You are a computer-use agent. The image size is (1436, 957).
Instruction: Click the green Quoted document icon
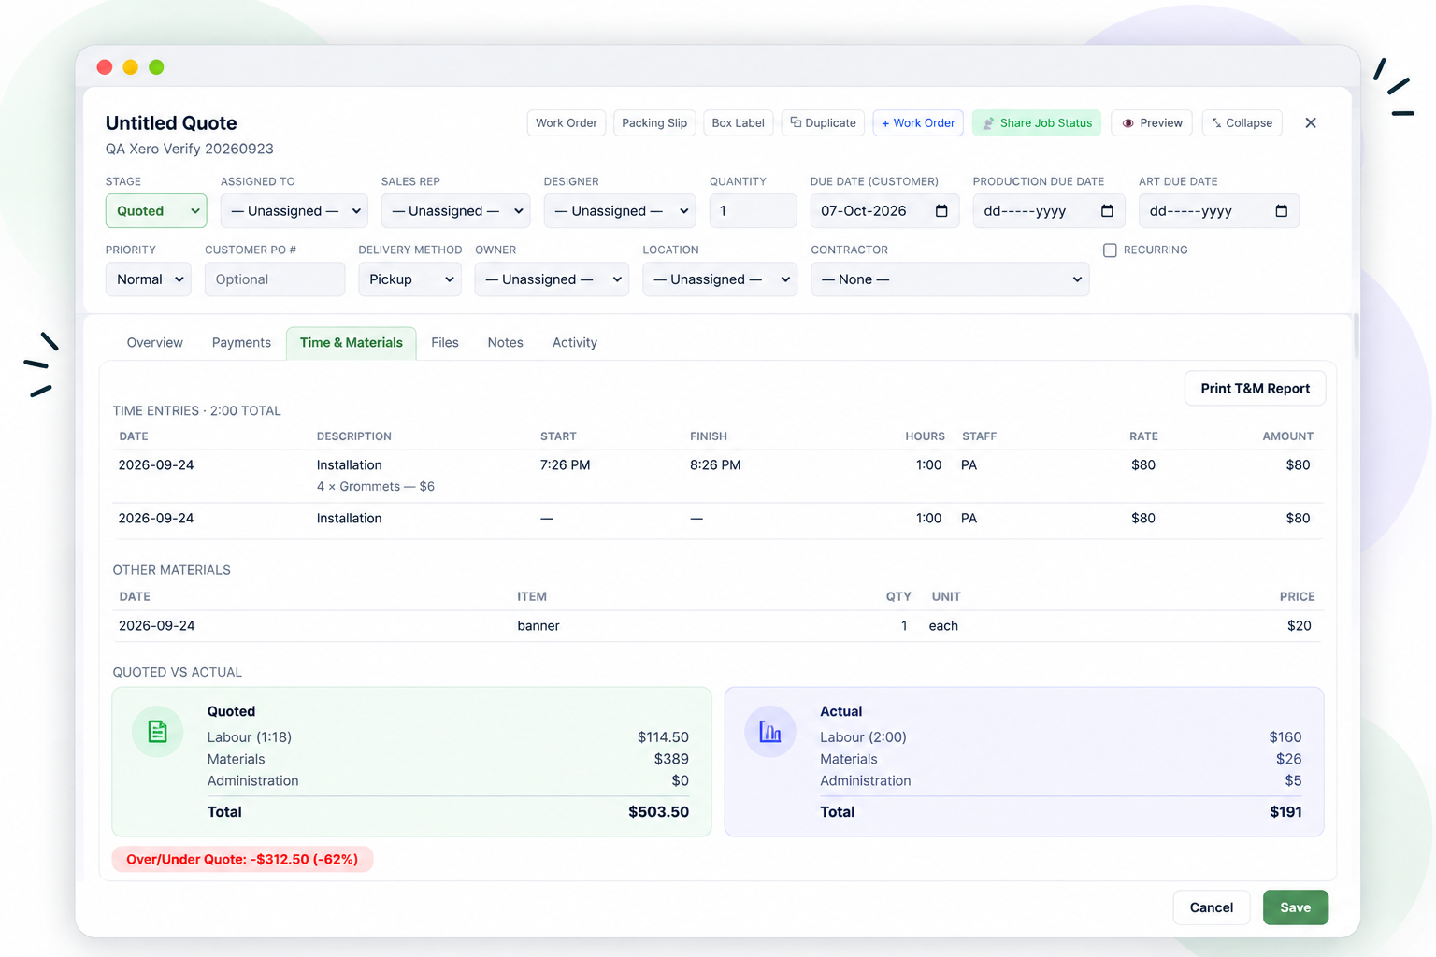[x=158, y=732]
